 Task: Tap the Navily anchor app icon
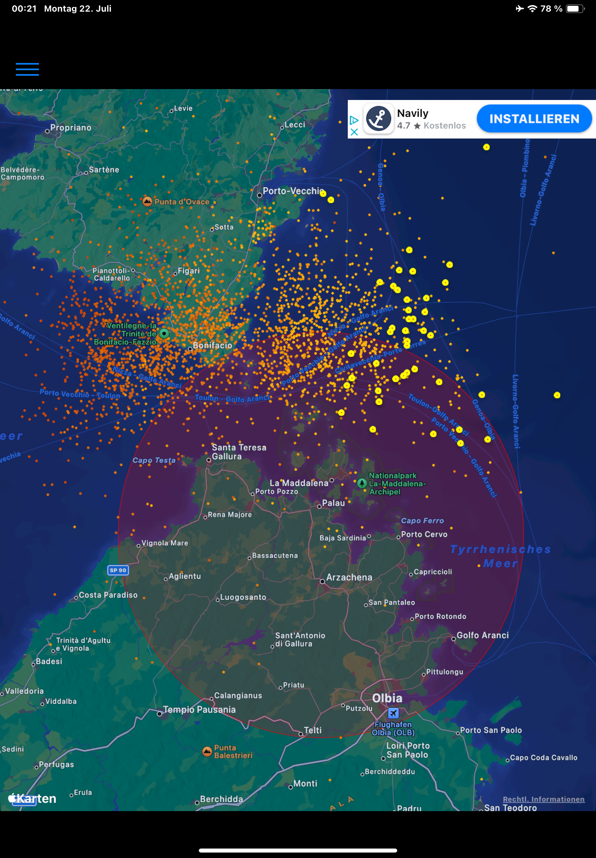coord(378,119)
